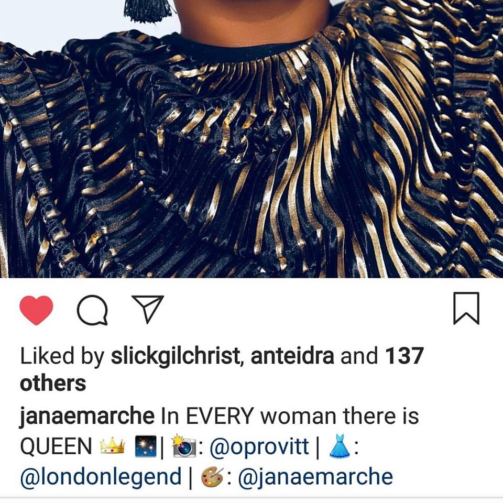Viewport: 503px width, 503px height.
Task: Tap the sparkler night emoji in the caption
Action: coord(146,446)
